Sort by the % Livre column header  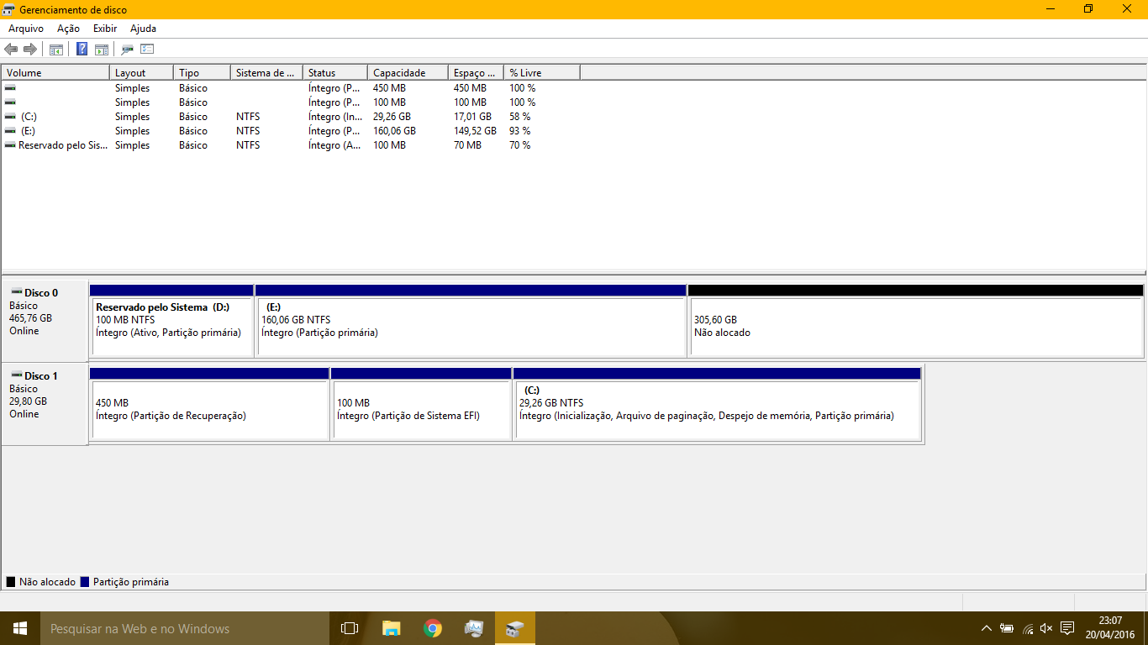(x=542, y=73)
